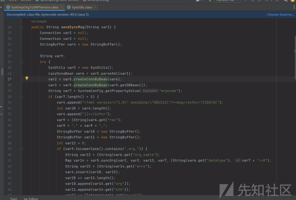
Task: Click the keyValue inlay hint
Action: click(x=150, y=91)
